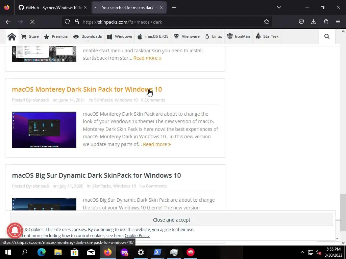Click Read more after 'startisback from star'
This screenshot has width=346, height=259.
click(147, 58)
